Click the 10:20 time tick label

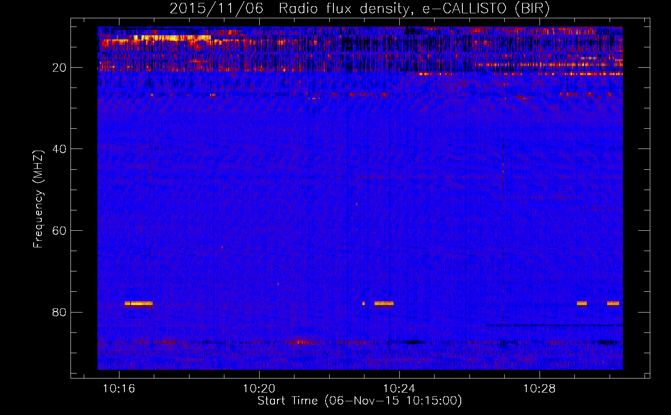pos(259,389)
